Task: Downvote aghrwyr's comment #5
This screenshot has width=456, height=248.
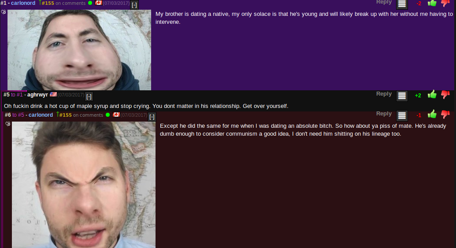Action: 445,95
